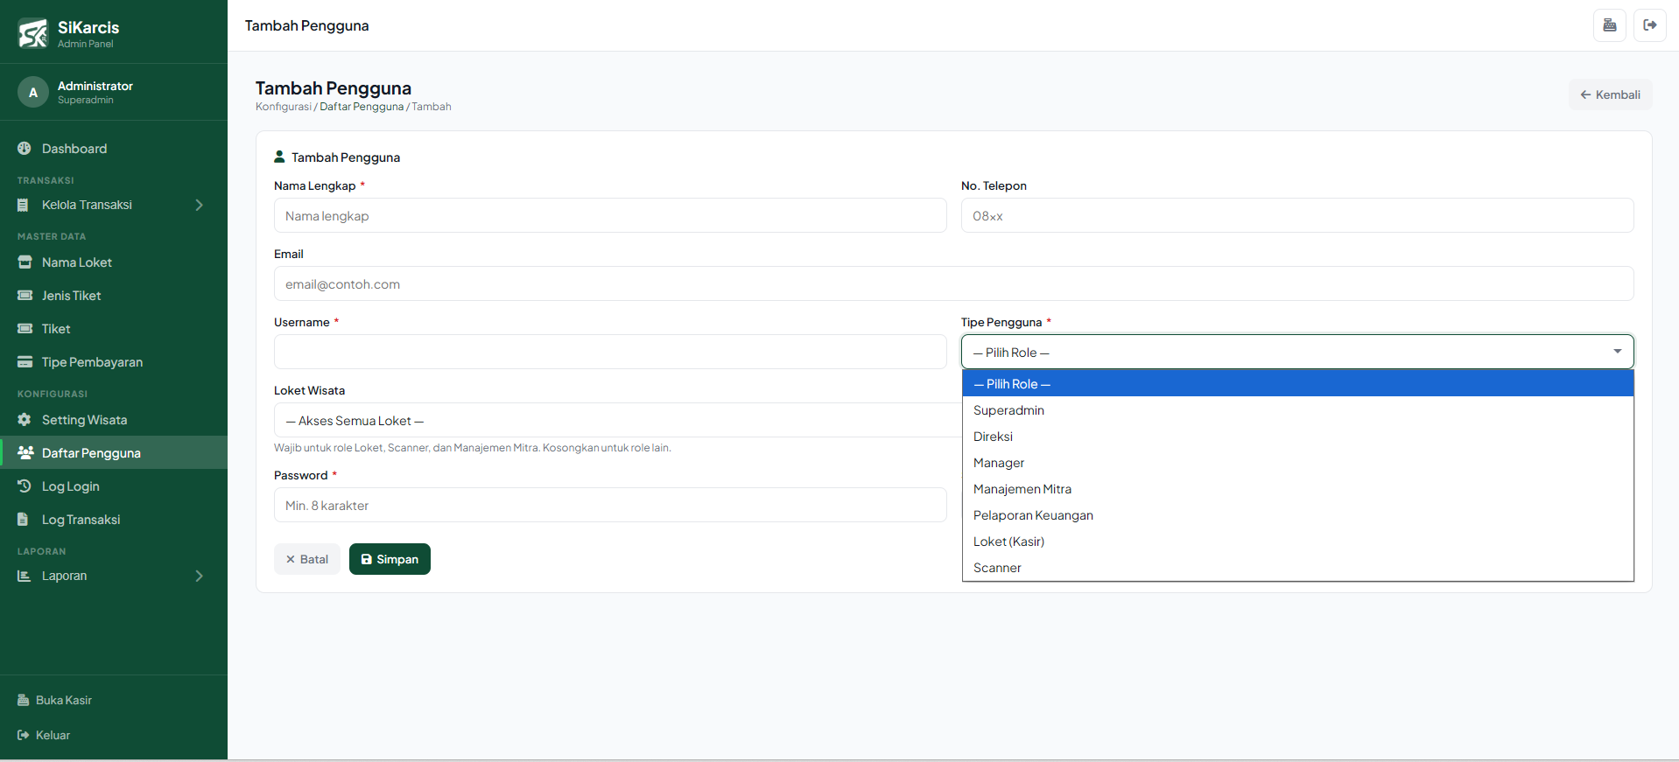Click the Administrator name in sidebar

point(95,86)
